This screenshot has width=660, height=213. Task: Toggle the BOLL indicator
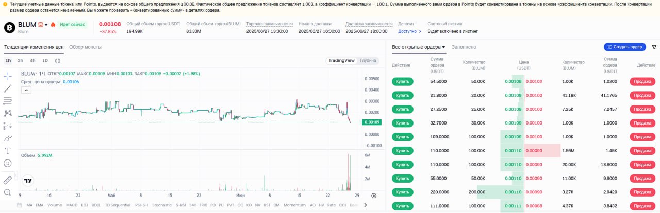click(96, 205)
